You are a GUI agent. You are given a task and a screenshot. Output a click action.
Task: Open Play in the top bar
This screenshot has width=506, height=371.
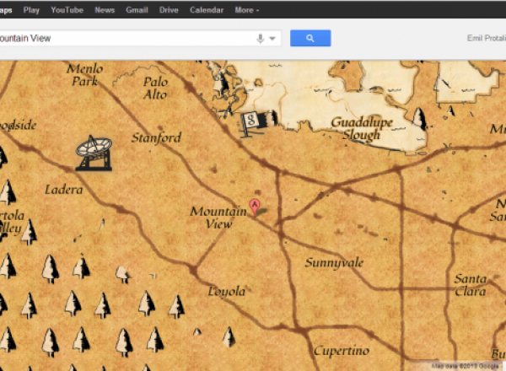[x=31, y=10]
